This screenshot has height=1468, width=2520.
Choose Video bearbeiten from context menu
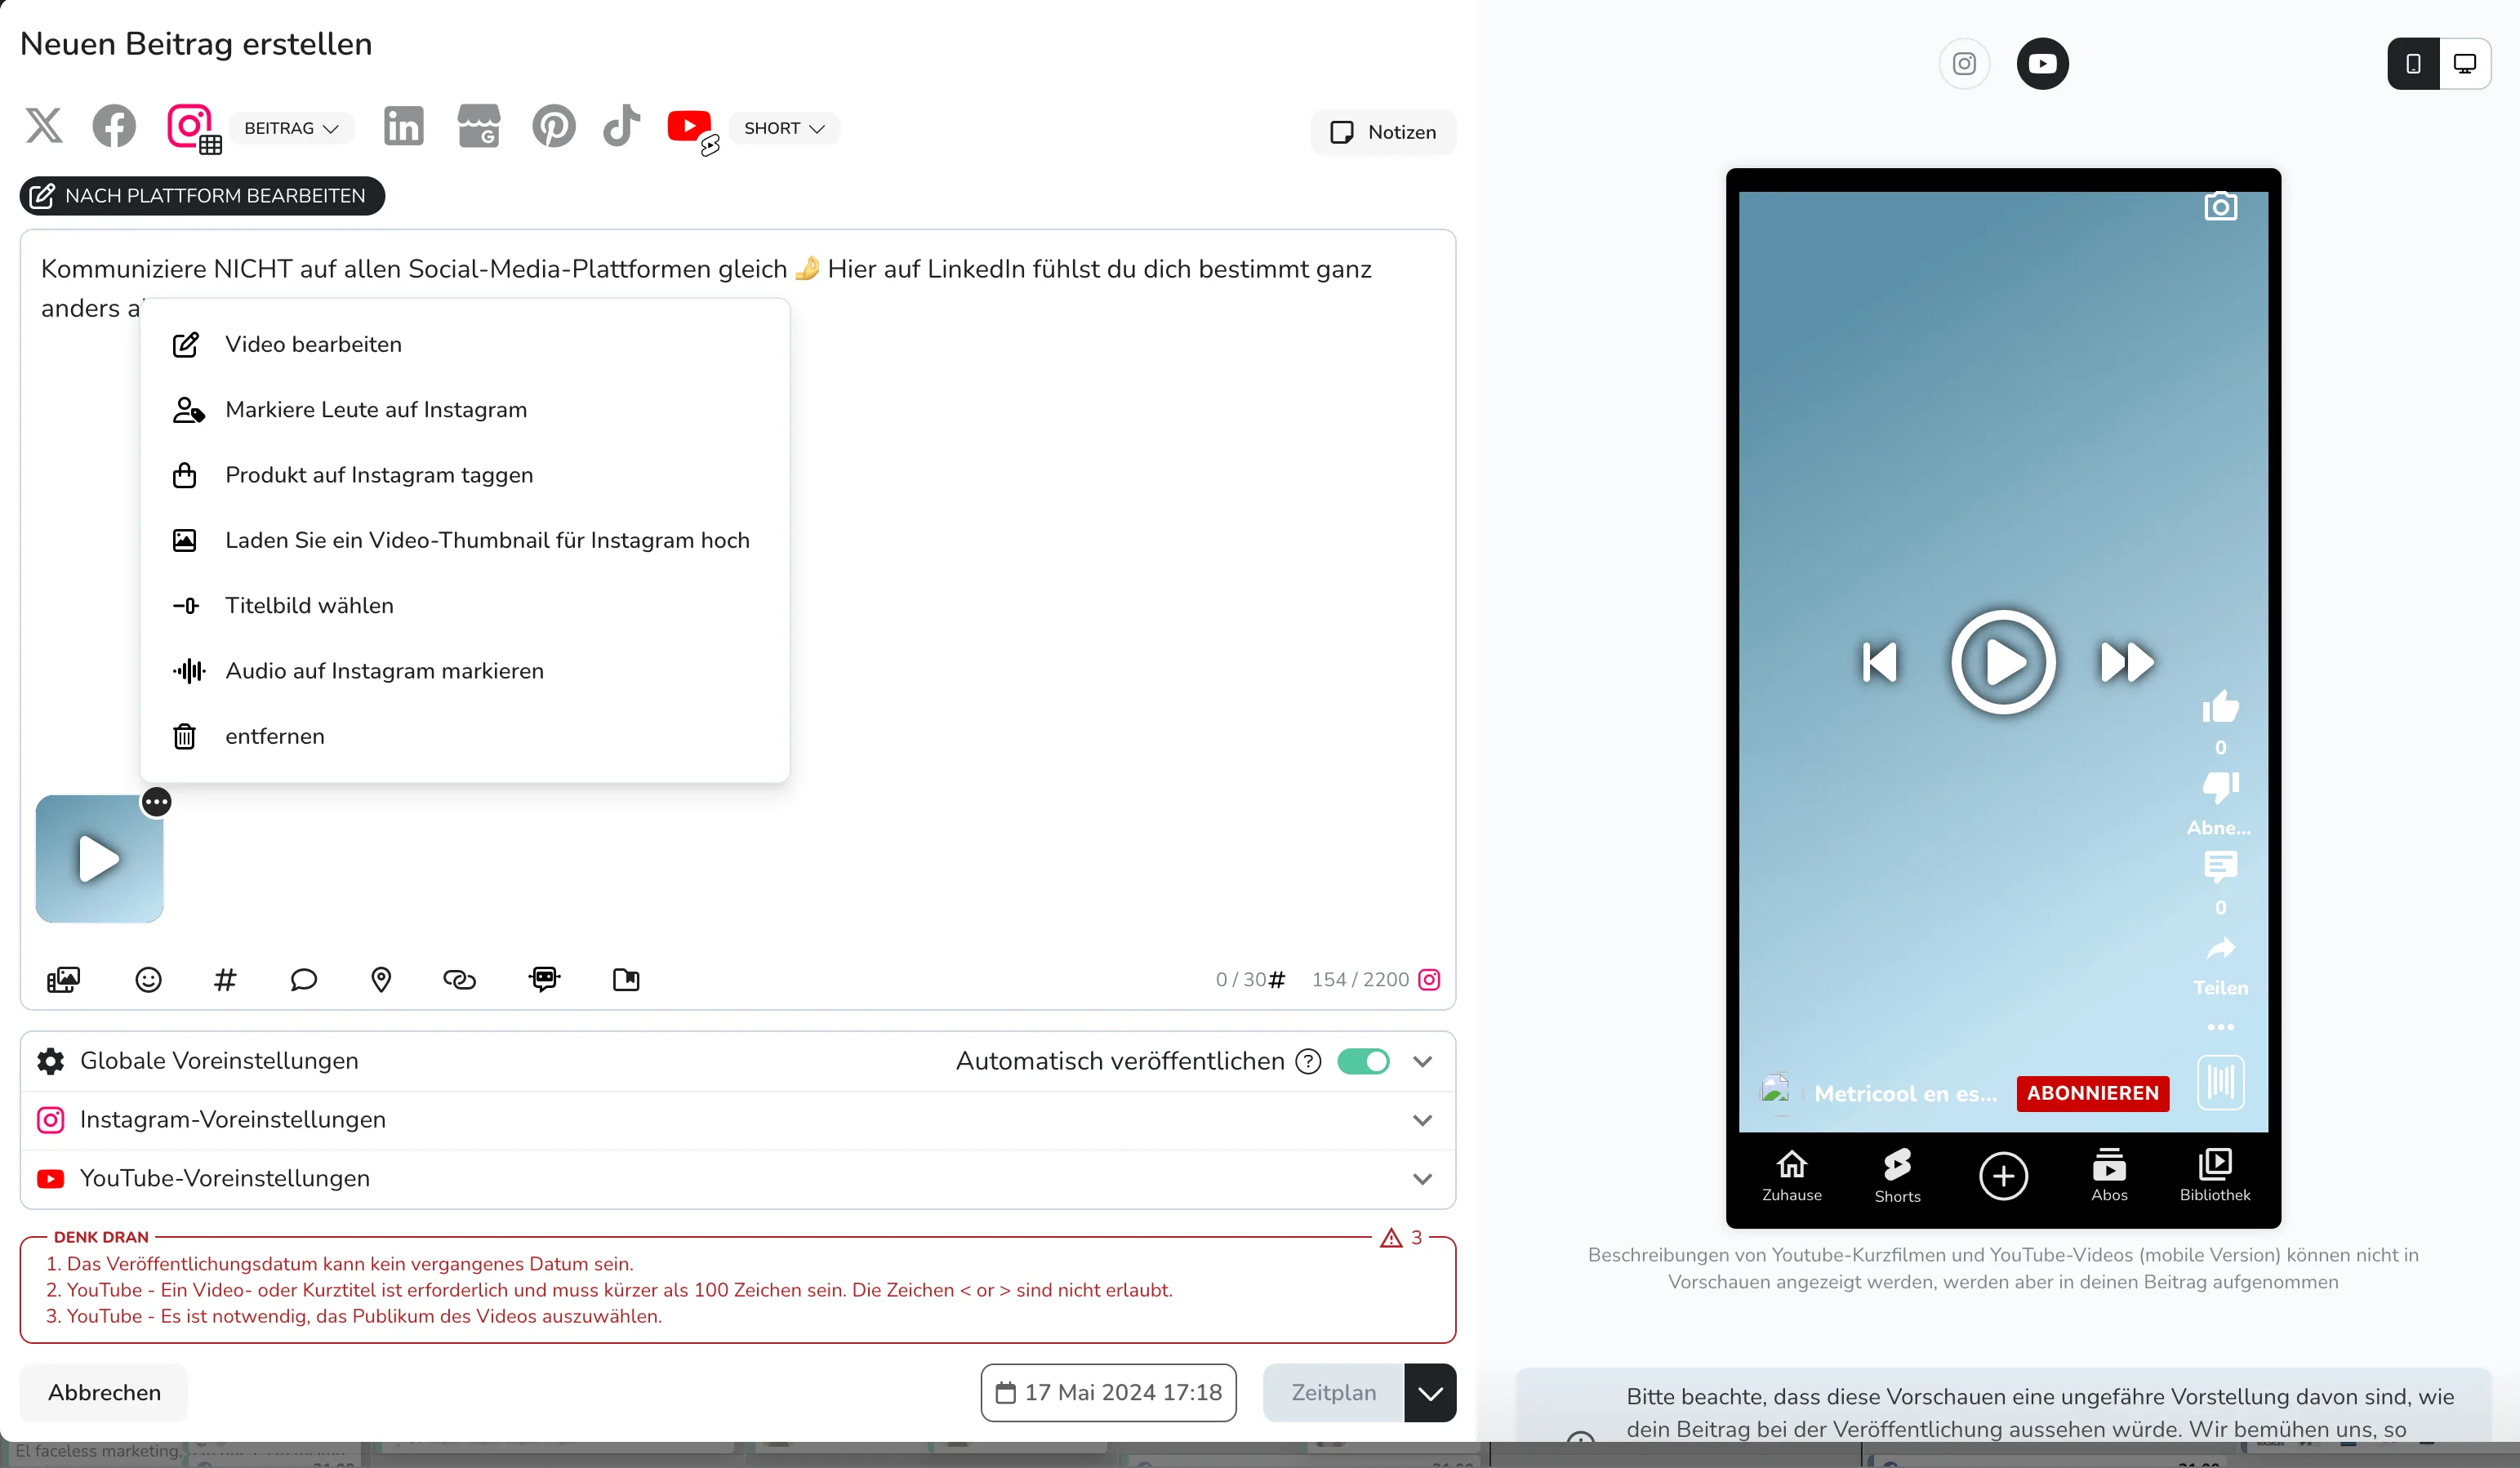[313, 344]
